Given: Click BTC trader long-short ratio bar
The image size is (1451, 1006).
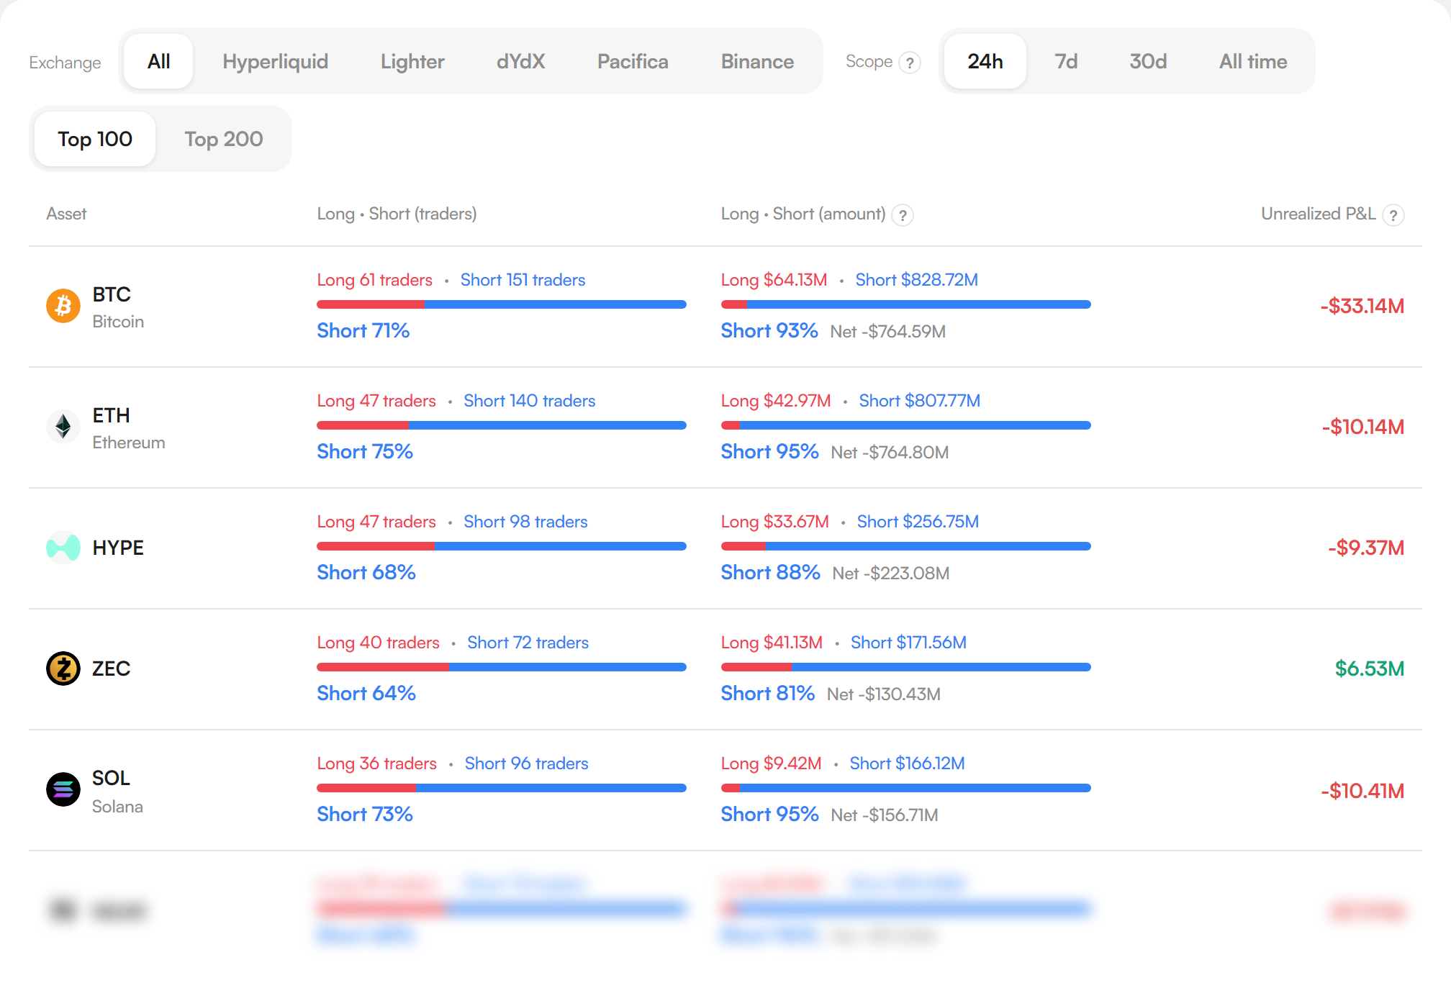Looking at the screenshot, I should click(x=502, y=304).
